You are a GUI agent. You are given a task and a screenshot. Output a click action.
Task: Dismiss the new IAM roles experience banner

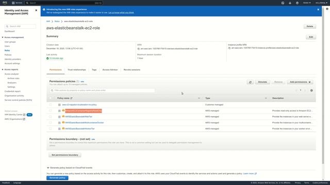[x=318, y=10]
